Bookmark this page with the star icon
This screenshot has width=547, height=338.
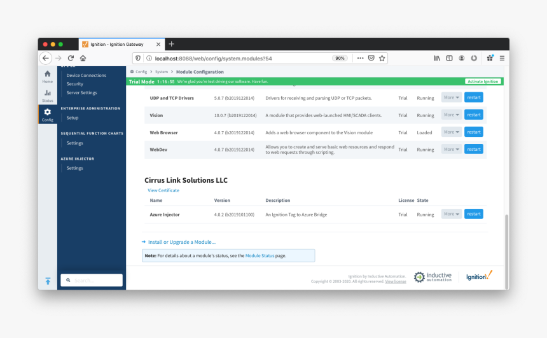[x=382, y=59]
